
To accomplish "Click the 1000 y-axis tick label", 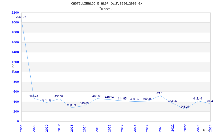I will (15, 72).
